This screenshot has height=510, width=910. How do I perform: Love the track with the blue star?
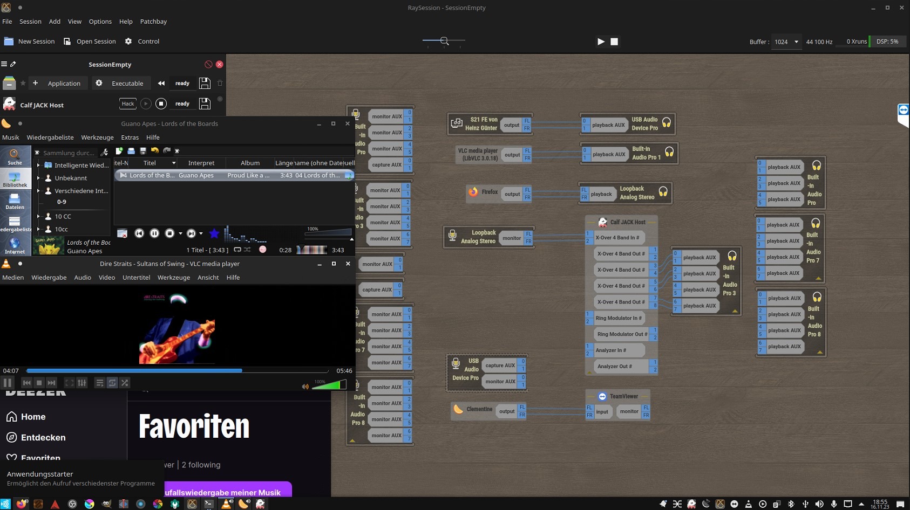tap(214, 233)
